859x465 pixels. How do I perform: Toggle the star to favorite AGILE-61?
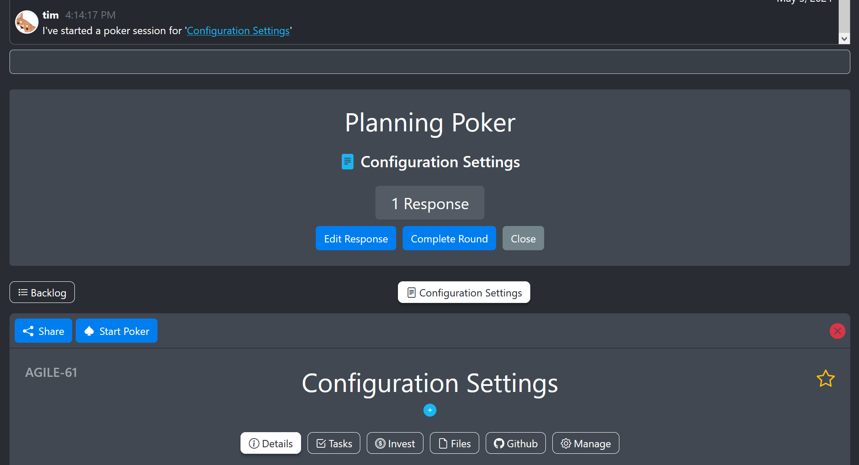click(826, 379)
